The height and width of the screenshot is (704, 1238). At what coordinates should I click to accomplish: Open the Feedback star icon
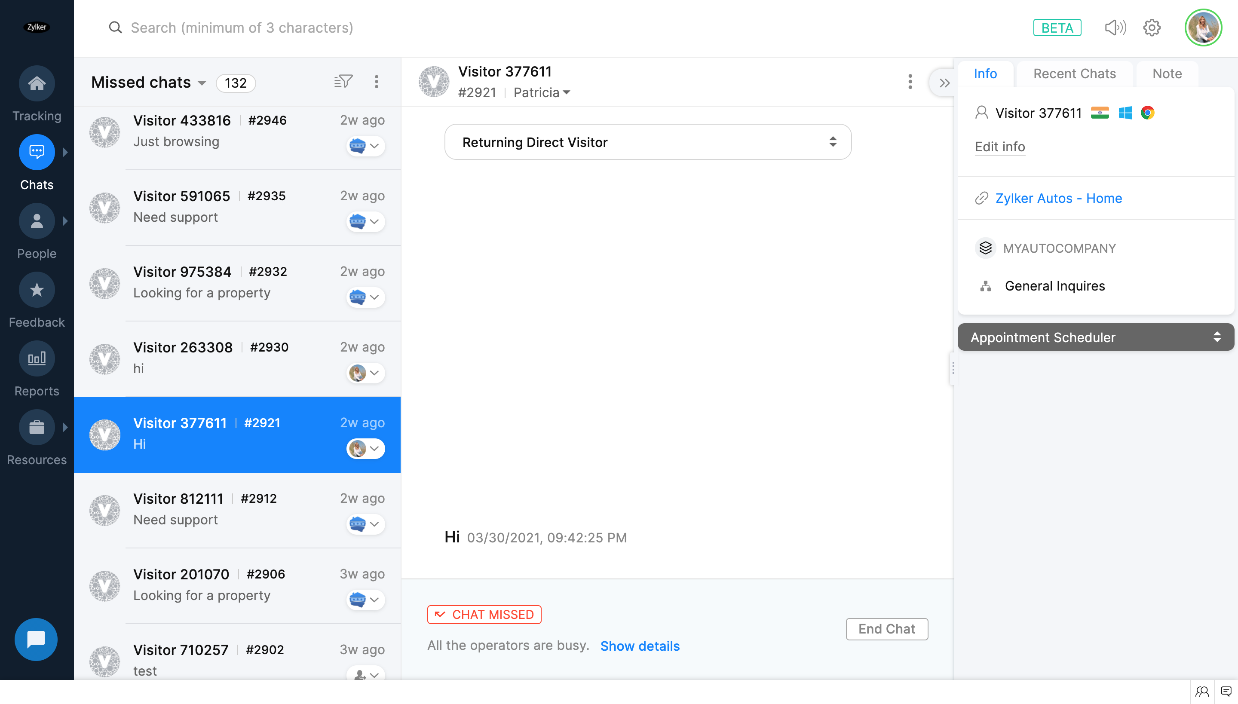37,290
